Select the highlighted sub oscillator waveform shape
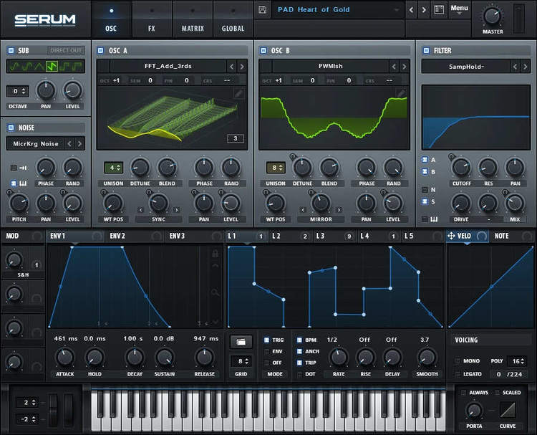The image size is (537, 435). pos(52,67)
